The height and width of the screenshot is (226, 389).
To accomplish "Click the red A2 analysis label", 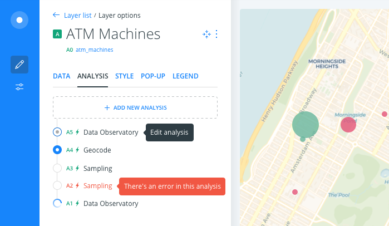I will tap(70, 185).
